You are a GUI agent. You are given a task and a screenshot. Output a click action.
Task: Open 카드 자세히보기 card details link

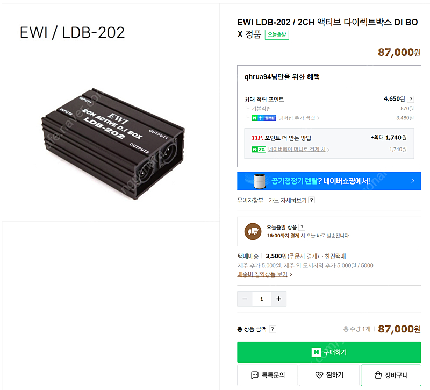[287, 201]
